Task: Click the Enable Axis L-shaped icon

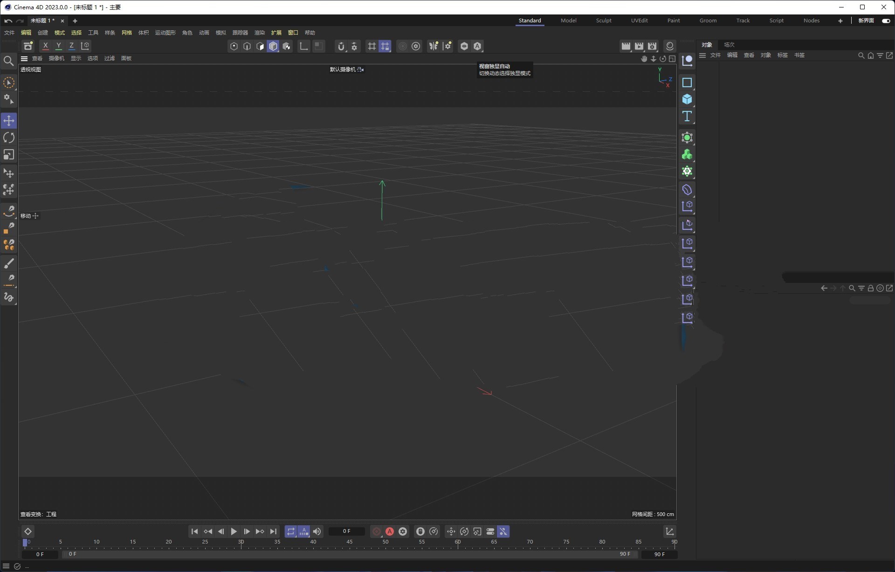Action: [x=303, y=46]
